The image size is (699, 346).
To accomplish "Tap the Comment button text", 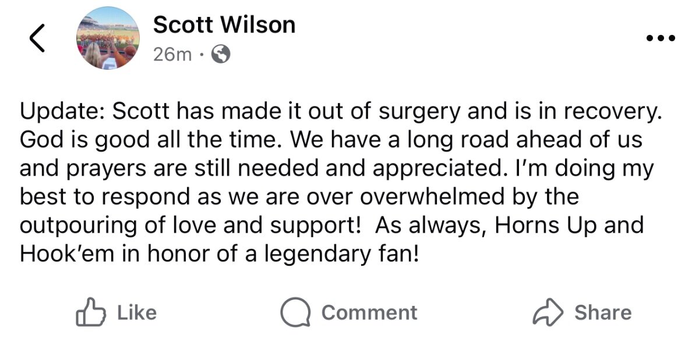I will point(369,313).
